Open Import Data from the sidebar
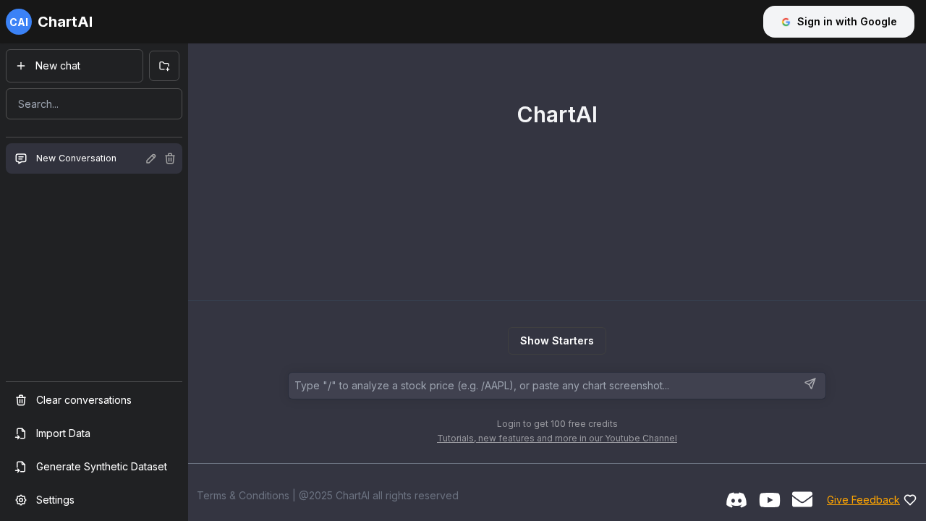 (x=62, y=433)
